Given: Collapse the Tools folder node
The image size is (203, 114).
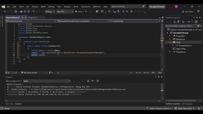Looking at the screenshot, I should [x=170, y=42].
